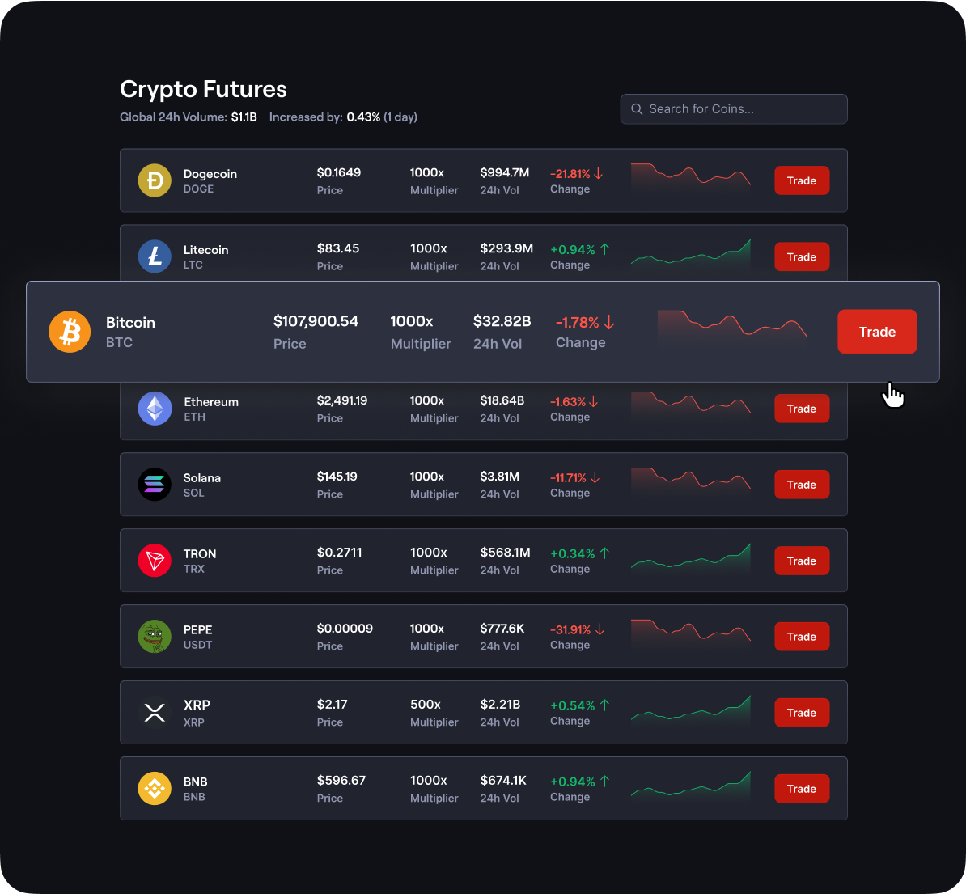Image resolution: width=966 pixels, height=894 pixels.
Task: Click the Search for Coins field
Action: click(x=732, y=108)
